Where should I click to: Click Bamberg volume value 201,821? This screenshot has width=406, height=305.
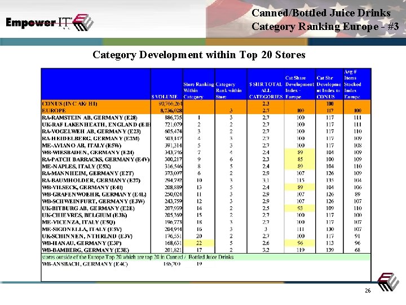coord(174,250)
